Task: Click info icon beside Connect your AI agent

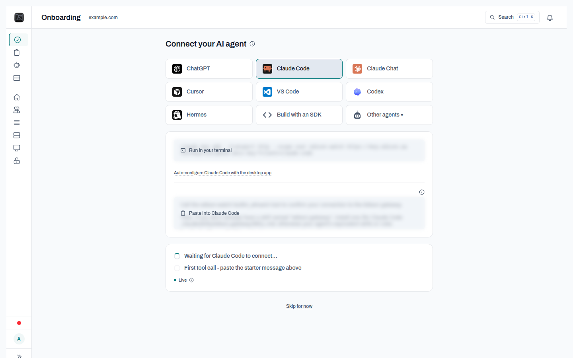Action: [x=252, y=44]
